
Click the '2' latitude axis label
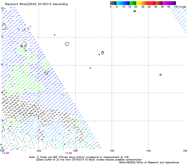[x=2, y=120]
